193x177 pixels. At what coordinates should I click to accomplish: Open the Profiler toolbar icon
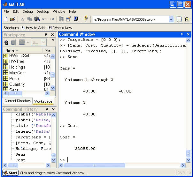[x=76, y=19]
